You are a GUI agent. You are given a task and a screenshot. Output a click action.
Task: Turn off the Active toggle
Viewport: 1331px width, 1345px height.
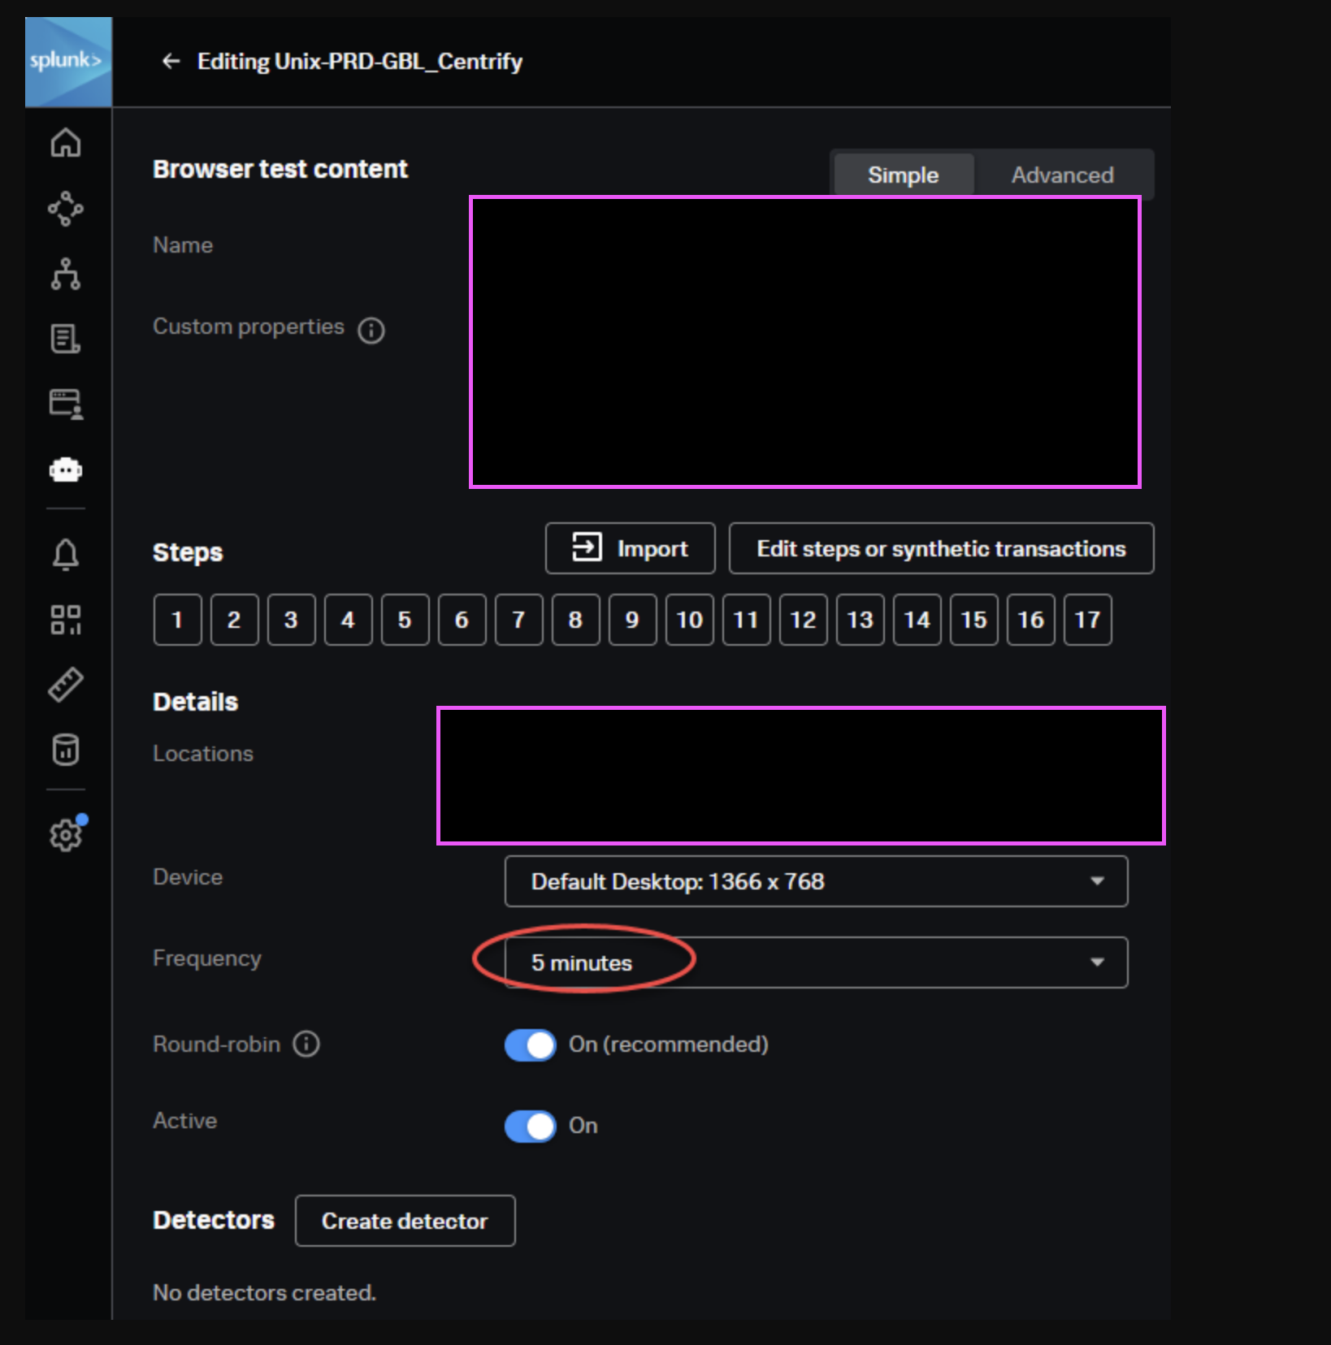pyautogui.click(x=529, y=1127)
